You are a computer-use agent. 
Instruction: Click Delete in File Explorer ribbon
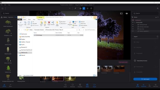coord(49,23)
